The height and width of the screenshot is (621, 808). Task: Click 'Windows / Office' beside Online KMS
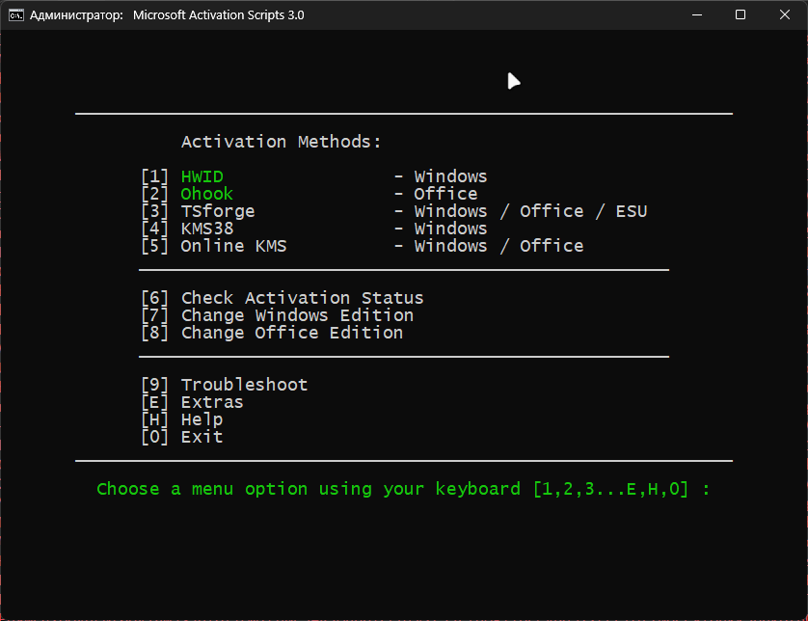498,246
